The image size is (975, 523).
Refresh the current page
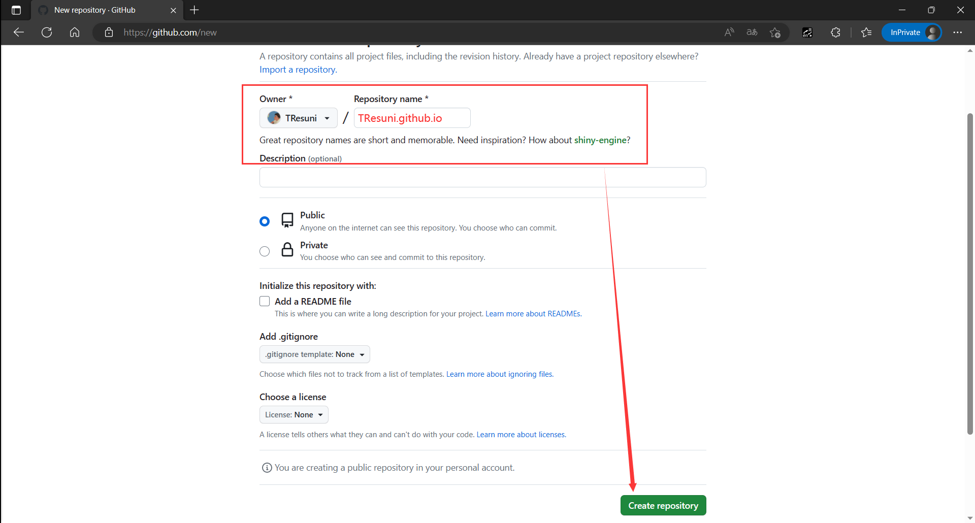point(47,32)
